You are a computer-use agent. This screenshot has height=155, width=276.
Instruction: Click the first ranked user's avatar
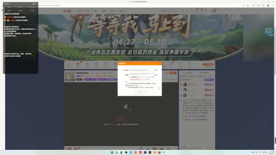tap(185, 84)
